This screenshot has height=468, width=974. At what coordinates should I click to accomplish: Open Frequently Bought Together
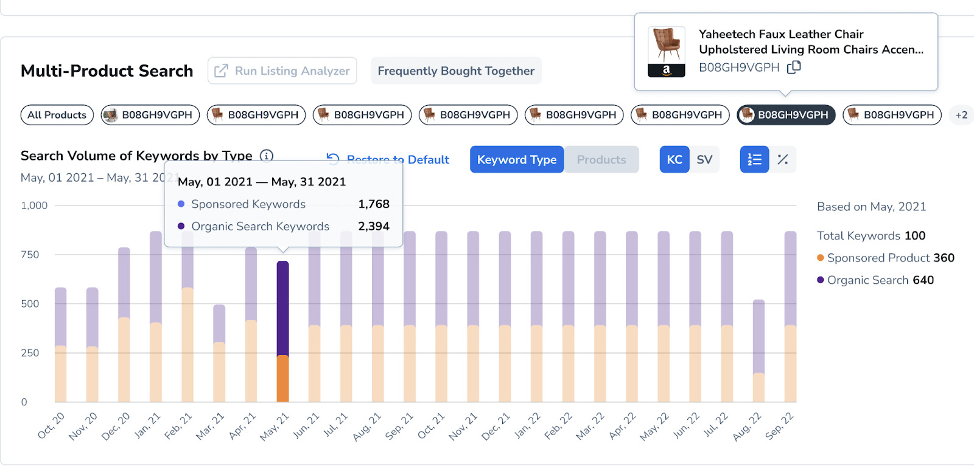coord(456,71)
